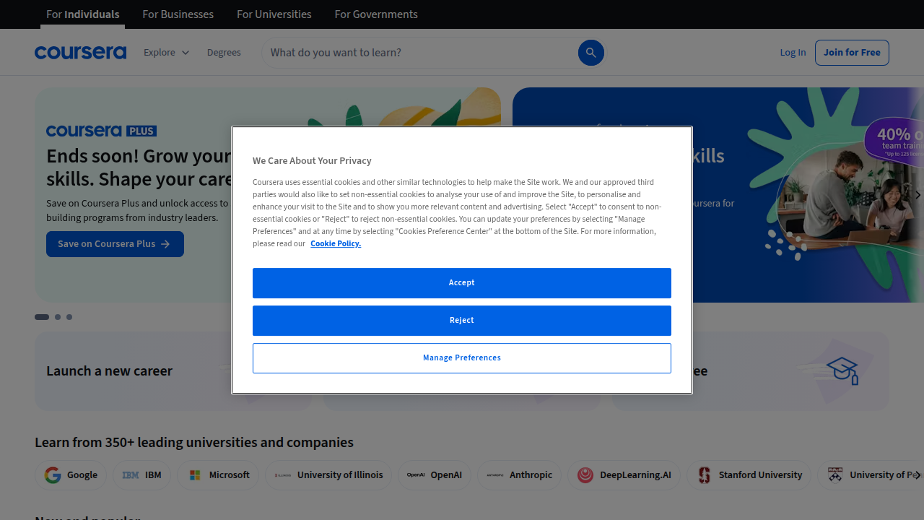Click the IBM partner logo
Screen dimensions: 924x520
[x=141, y=474]
